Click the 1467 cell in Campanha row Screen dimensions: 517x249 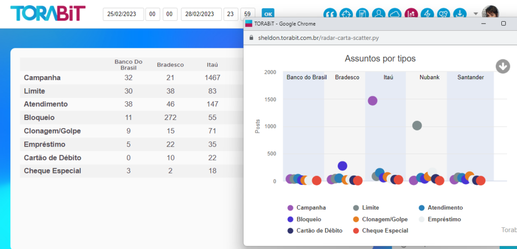(x=213, y=78)
